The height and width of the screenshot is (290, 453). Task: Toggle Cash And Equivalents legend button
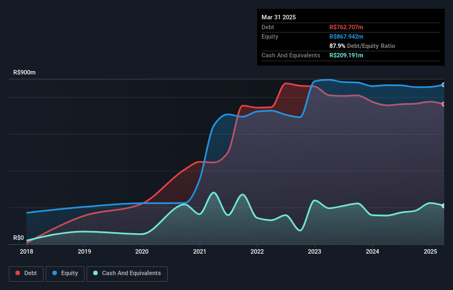tap(127, 273)
